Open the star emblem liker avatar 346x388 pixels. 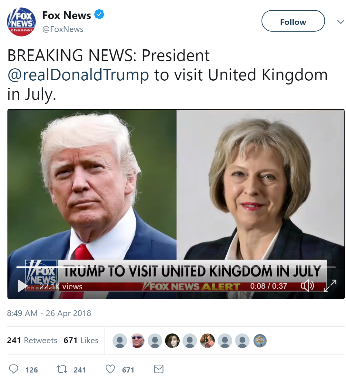pos(260,341)
